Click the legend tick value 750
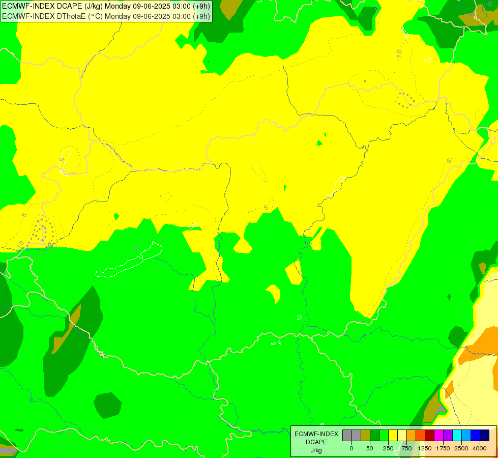 coord(406,448)
